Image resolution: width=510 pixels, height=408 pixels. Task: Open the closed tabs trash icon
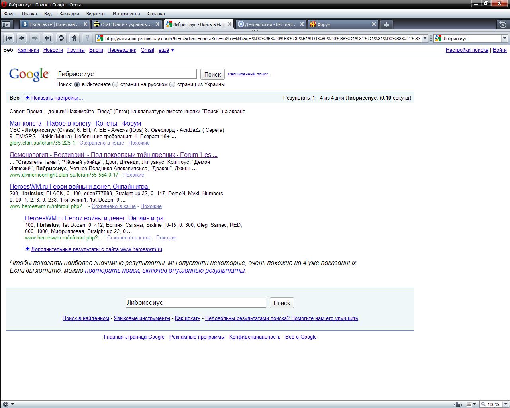[503, 24]
